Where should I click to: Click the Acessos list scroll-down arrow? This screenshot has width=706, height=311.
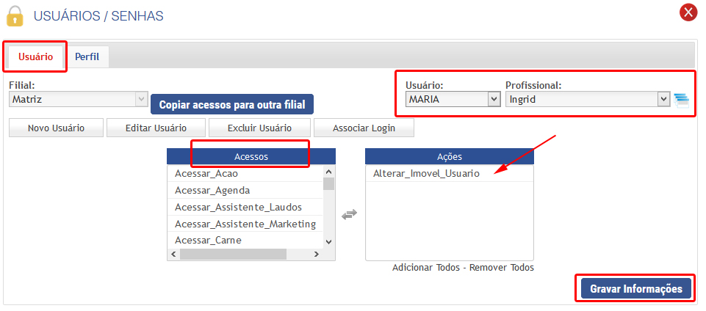[328, 241]
